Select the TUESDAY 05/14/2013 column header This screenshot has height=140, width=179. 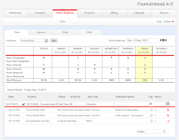tap(94, 51)
